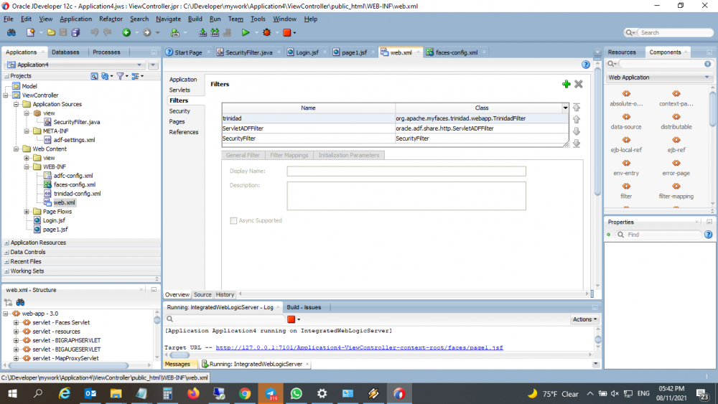Switch to faces-config.xml editor tab
The height and width of the screenshot is (404, 718).
tap(456, 52)
